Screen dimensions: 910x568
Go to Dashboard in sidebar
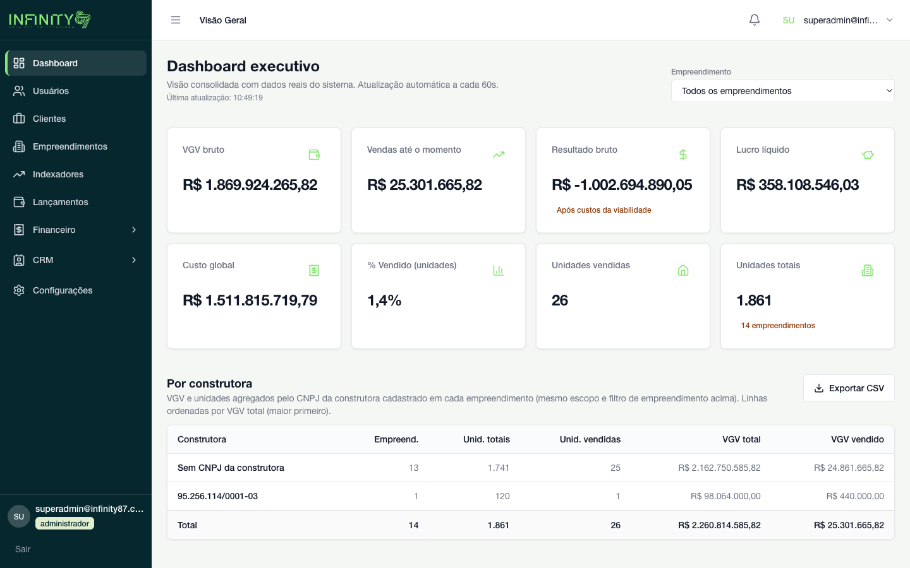click(x=76, y=63)
